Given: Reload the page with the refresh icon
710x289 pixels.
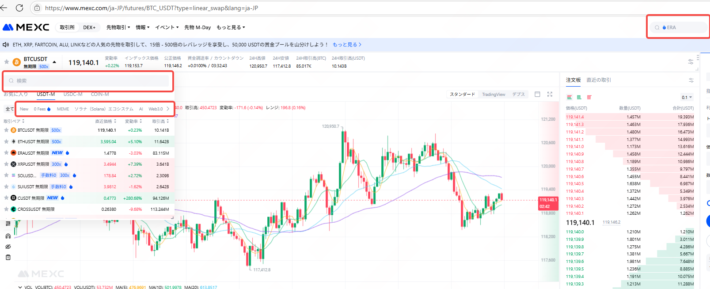Looking at the screenshot, I should click(19, 8).
